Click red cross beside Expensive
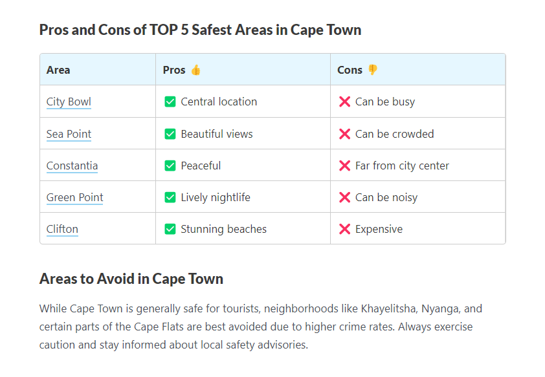The width and height of the screenshot is (545, 377). tap(344, 229)
